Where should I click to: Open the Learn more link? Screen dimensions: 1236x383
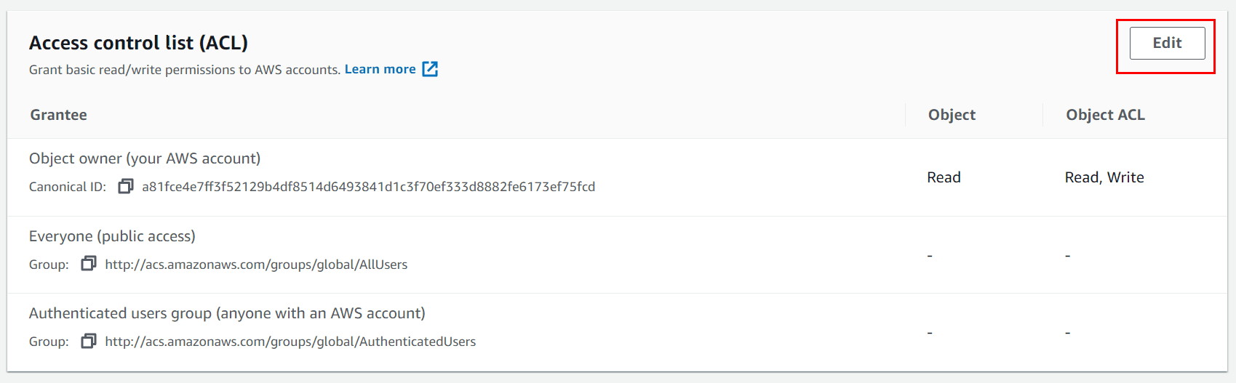[x=380, y=69]
